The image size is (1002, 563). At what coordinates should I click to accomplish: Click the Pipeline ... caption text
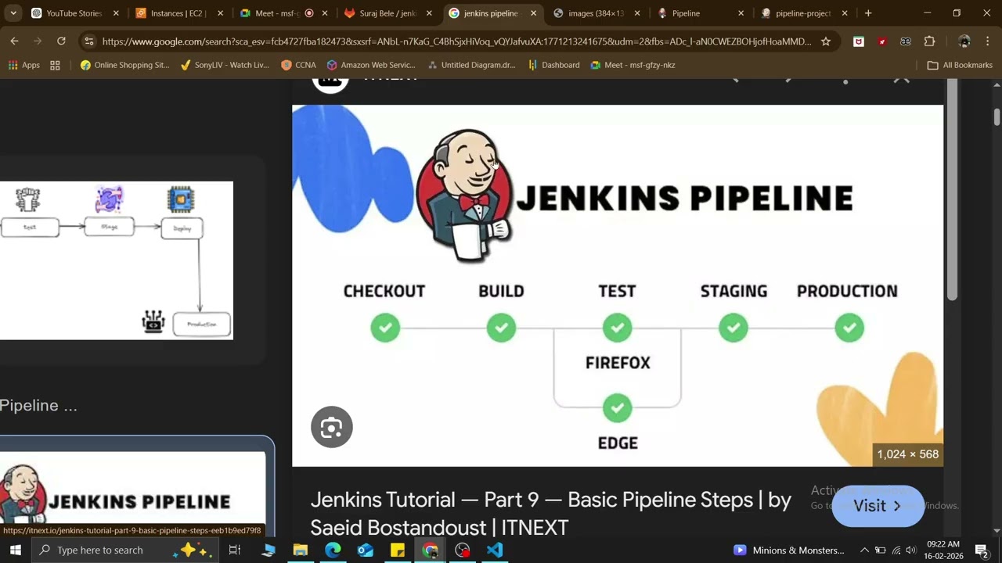[x=38, y=405]
